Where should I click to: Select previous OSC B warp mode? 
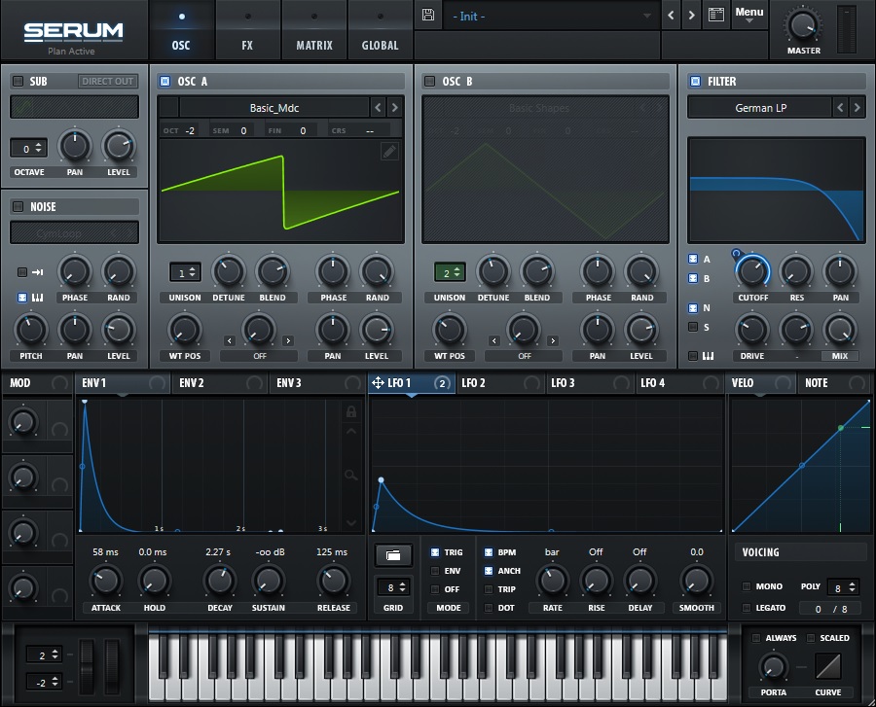point(494,341)
